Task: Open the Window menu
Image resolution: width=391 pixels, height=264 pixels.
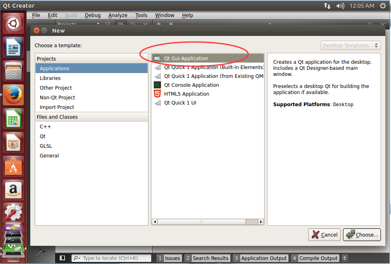Action: [165, 15]
